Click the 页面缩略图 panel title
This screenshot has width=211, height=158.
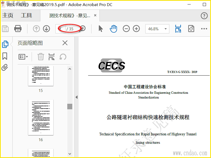point(30,43)
